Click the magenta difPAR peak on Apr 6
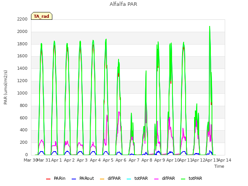Viewport: 248px width, 186px height. [119, 112]
